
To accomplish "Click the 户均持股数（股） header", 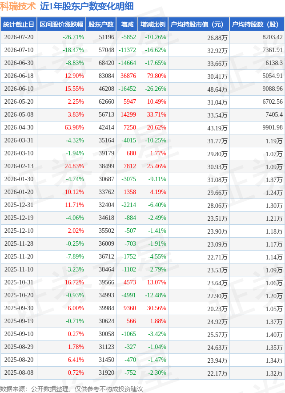I will click(x=257, y=24).
